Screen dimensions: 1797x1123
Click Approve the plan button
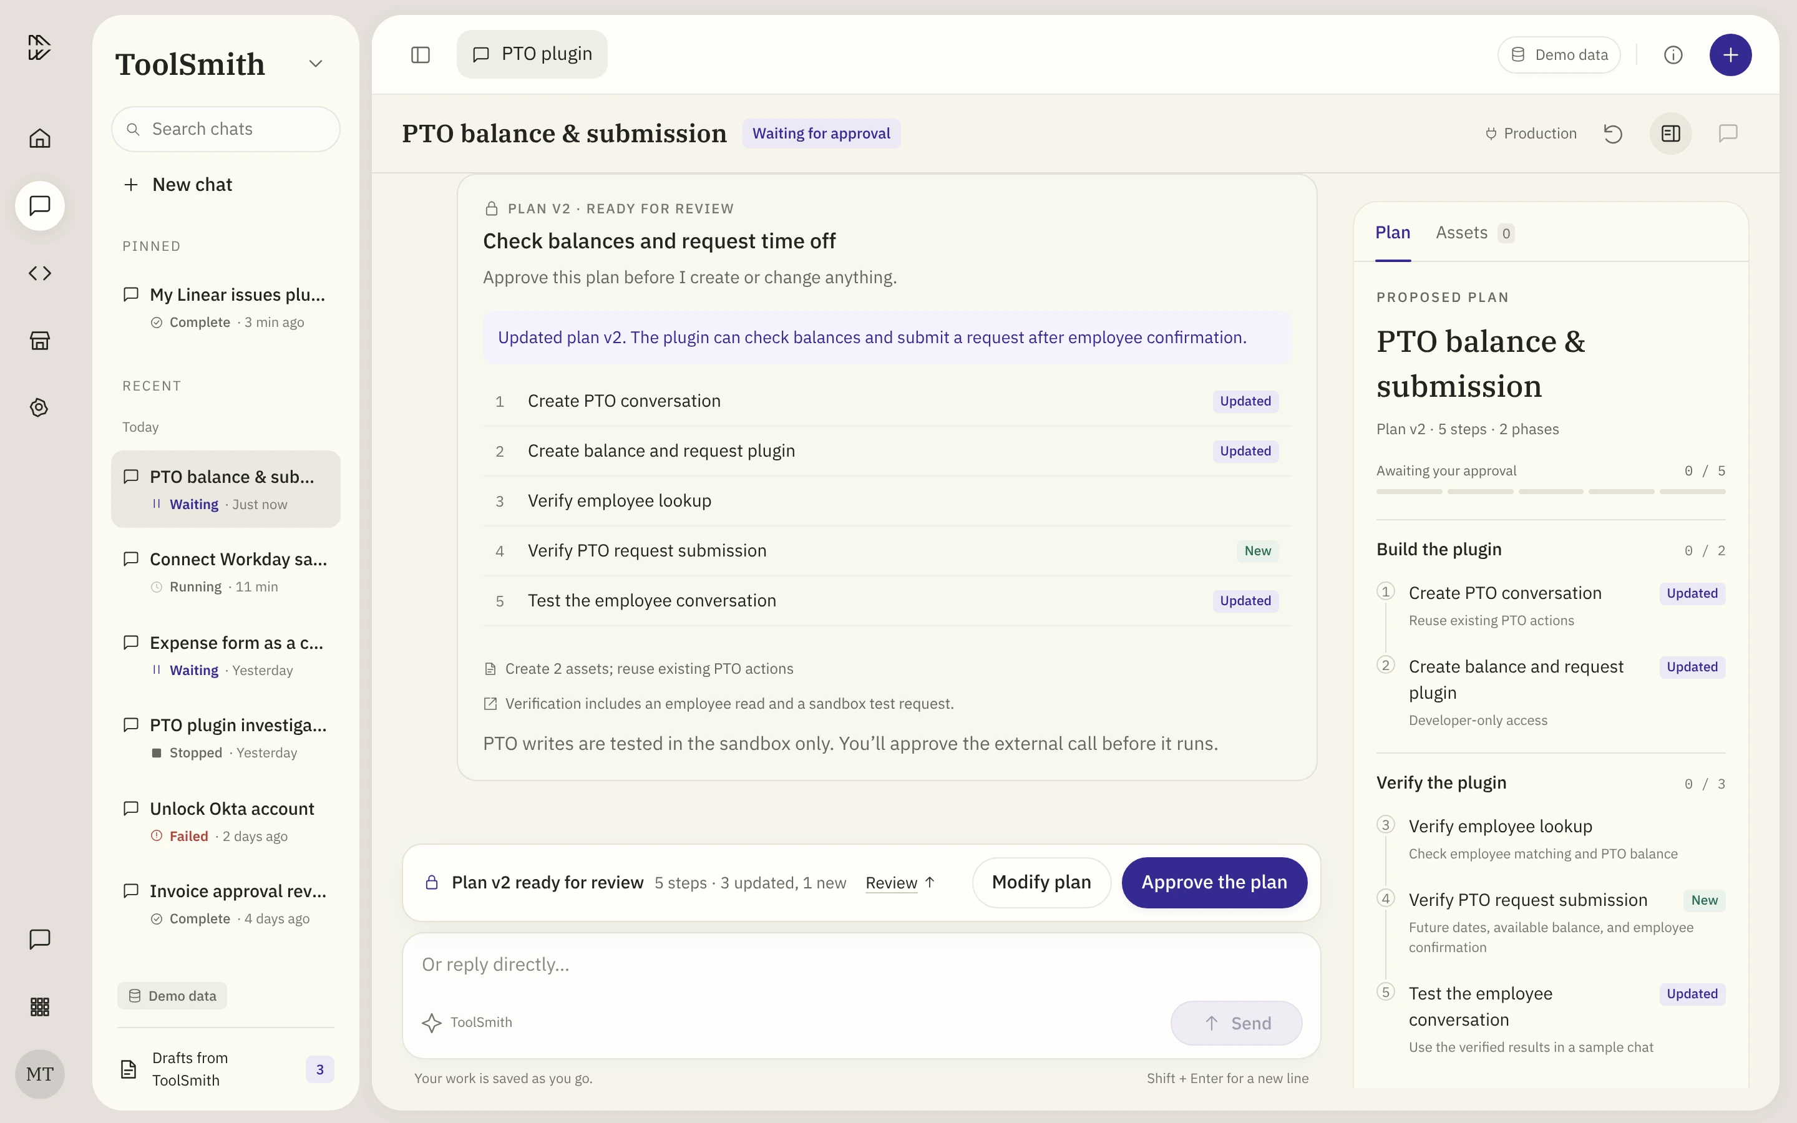coord(1214,882)
